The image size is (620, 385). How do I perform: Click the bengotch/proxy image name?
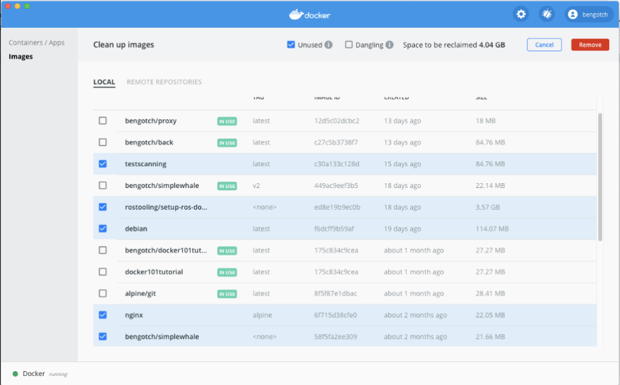click(x=151, y=121)
